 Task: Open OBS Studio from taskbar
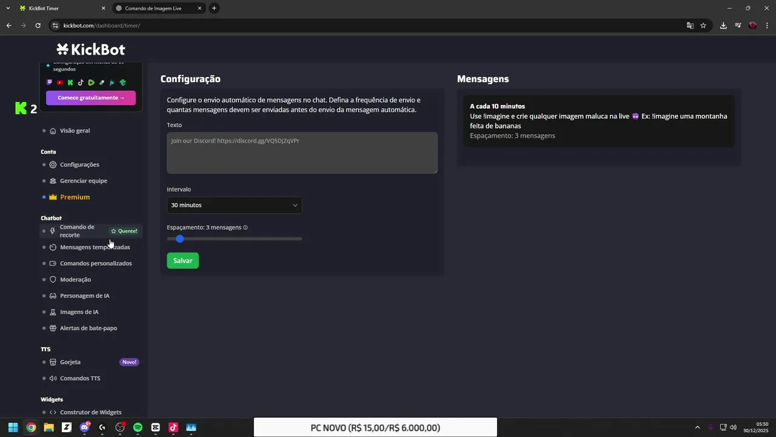point(120,427)
